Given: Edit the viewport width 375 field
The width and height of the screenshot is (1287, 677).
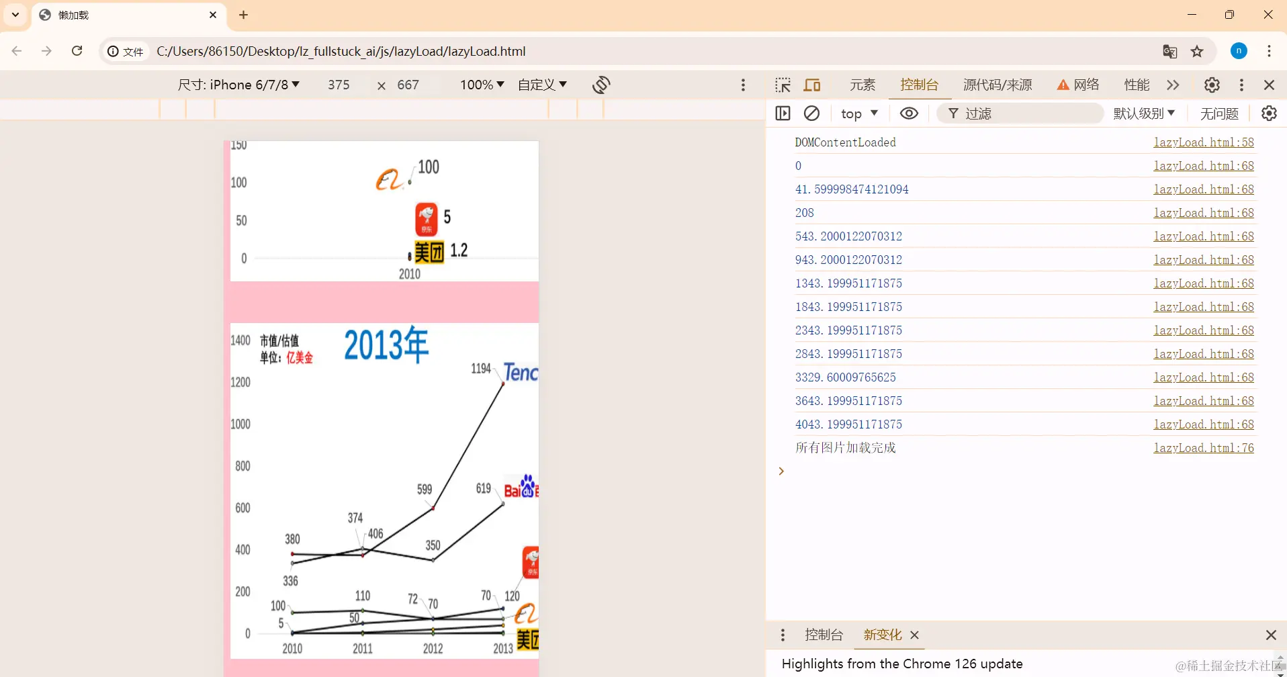Looking at the screenshot, I should click(339, 85).
